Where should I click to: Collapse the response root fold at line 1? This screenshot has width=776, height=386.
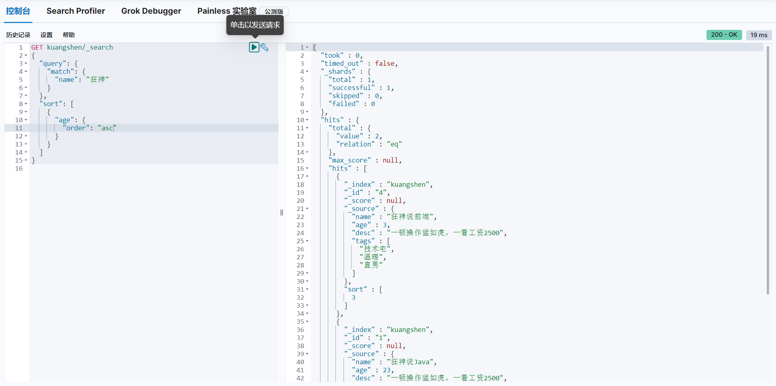point(307,47)
